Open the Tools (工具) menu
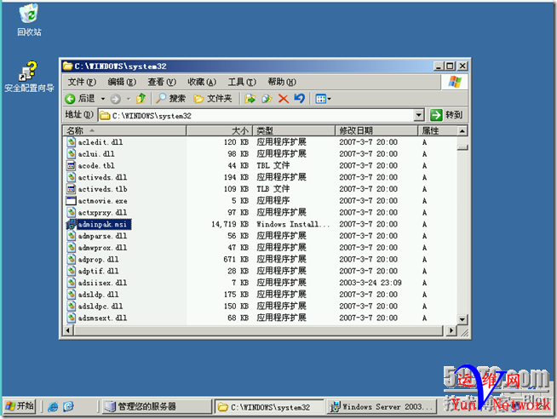557x419 pixels. [x=242, y=82]
